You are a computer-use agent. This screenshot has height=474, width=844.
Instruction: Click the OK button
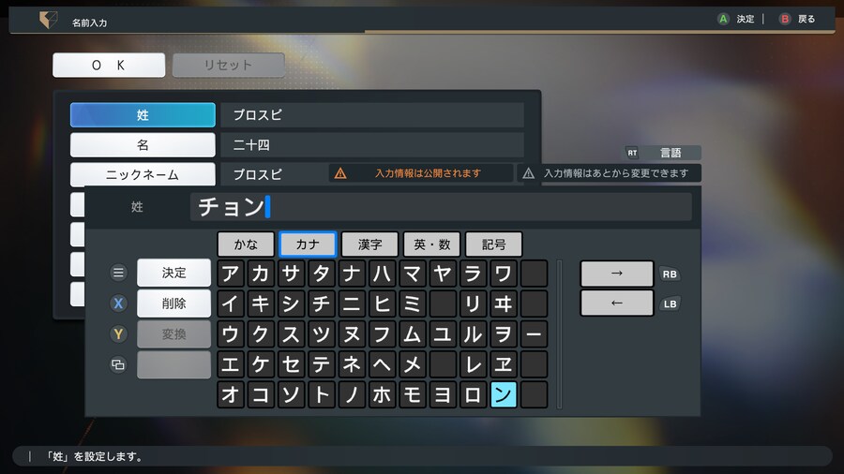109,65
